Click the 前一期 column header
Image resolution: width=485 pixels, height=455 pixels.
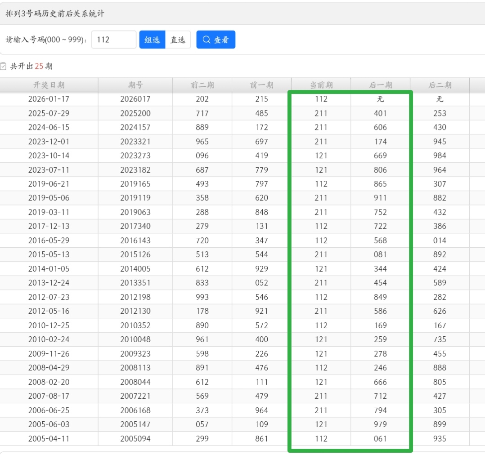(261, 85)
